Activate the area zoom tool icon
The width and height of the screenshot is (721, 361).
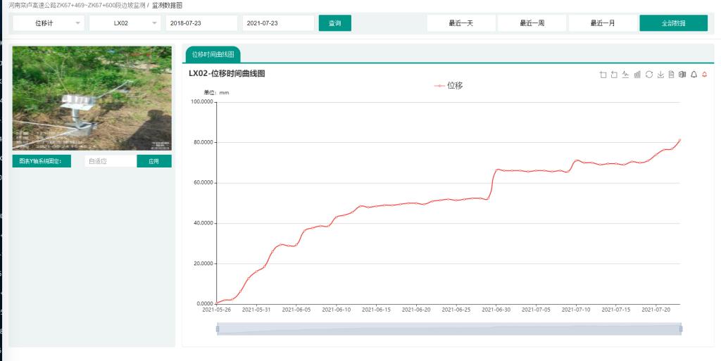[603, 75]
